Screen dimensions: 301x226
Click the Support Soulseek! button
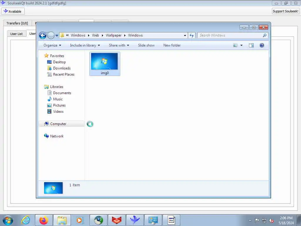285,11
